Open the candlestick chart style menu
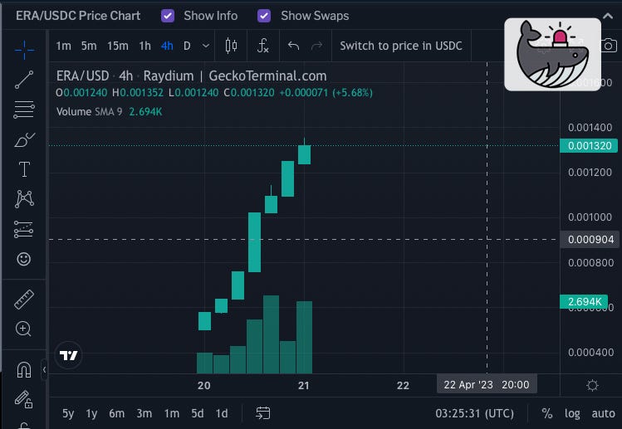 point(232,46)
